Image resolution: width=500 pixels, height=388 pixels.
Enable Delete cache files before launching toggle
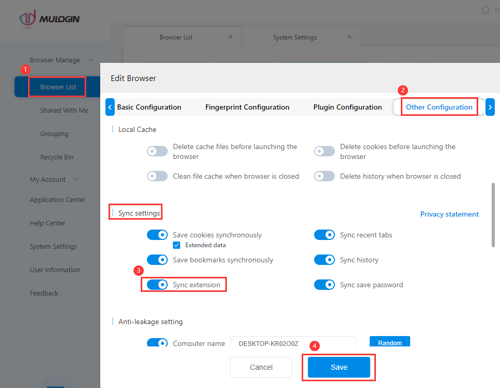(157, 151)
